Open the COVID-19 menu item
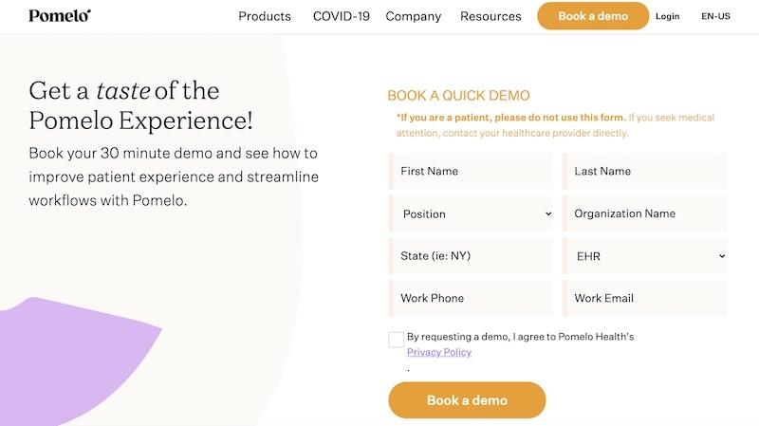 [342, 16]
